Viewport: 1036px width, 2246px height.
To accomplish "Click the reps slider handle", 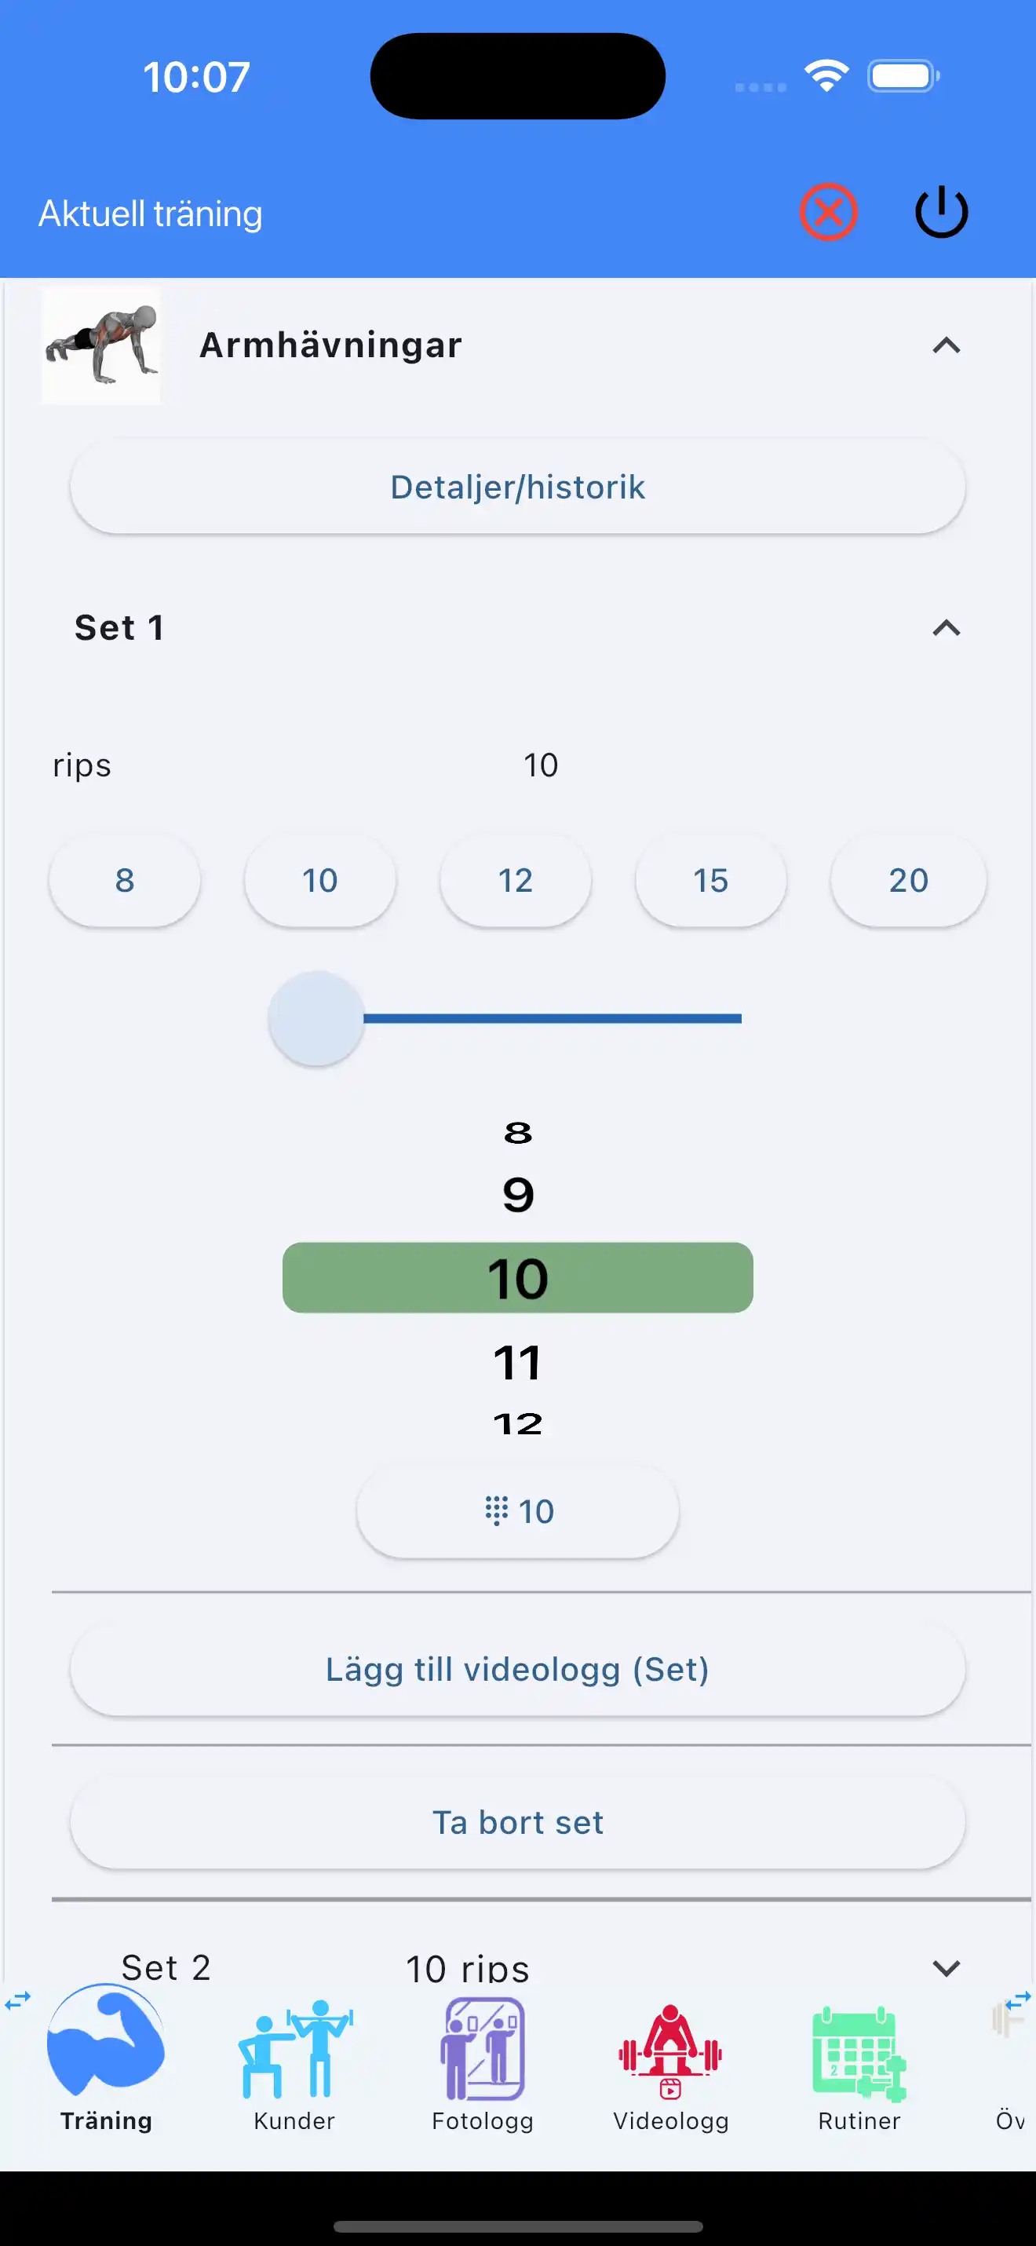I will pos(316,1018).
